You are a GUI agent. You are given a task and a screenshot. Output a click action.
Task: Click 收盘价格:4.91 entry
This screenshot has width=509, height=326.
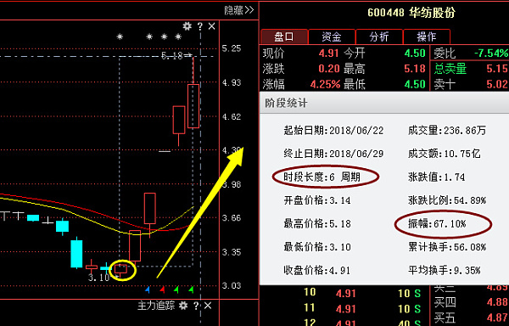tap(317, 271)
